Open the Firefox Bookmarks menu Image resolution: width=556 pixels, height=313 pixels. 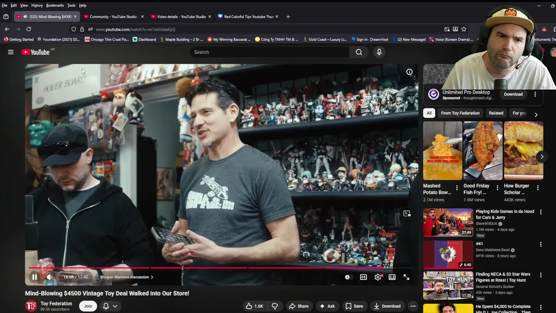pos(55,5)
